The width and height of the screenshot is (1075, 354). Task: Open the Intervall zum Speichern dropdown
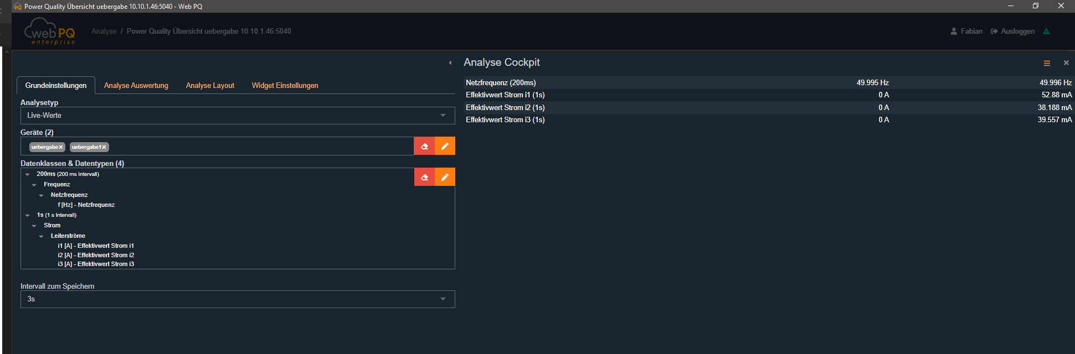click(238, 299)
